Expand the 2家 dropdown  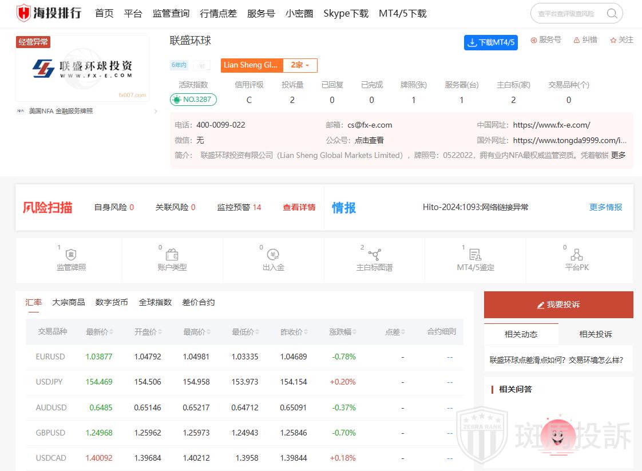(300, 65)
